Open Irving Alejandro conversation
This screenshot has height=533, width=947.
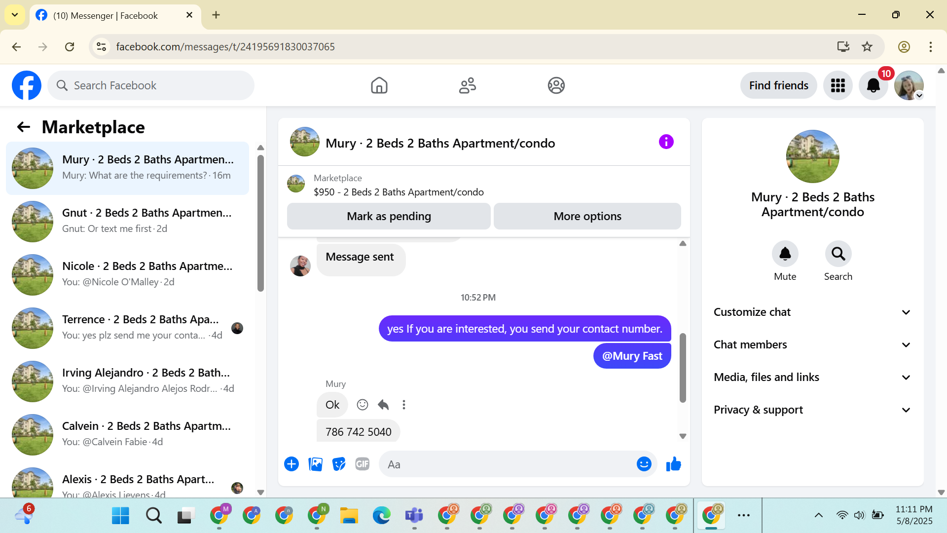(x=127, y=381)
